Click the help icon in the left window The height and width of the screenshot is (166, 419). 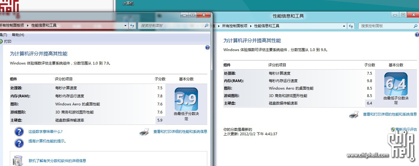208,48
